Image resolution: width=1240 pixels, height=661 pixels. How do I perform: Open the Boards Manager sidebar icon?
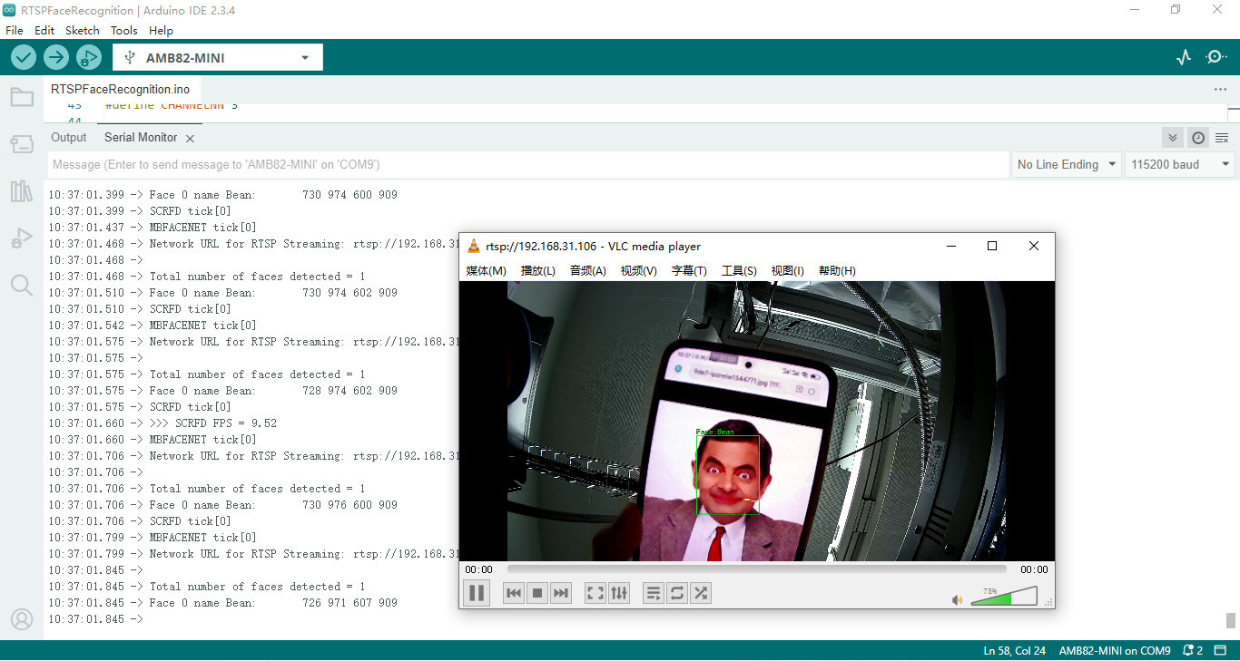coord(22,144)
